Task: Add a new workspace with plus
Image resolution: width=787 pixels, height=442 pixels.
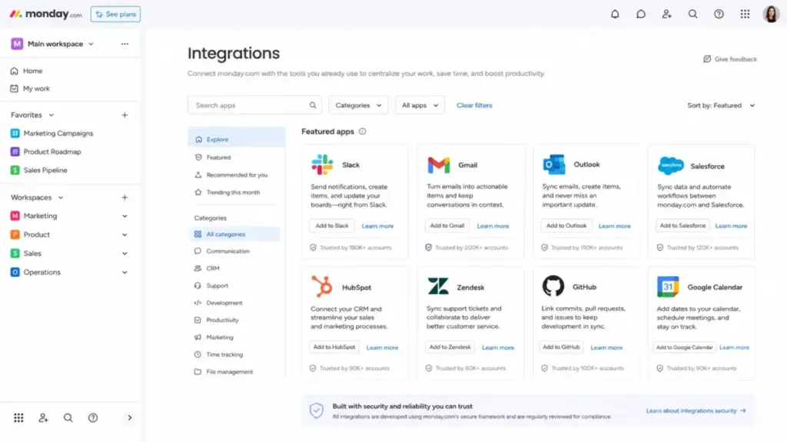Action: [x=125, y=197]
